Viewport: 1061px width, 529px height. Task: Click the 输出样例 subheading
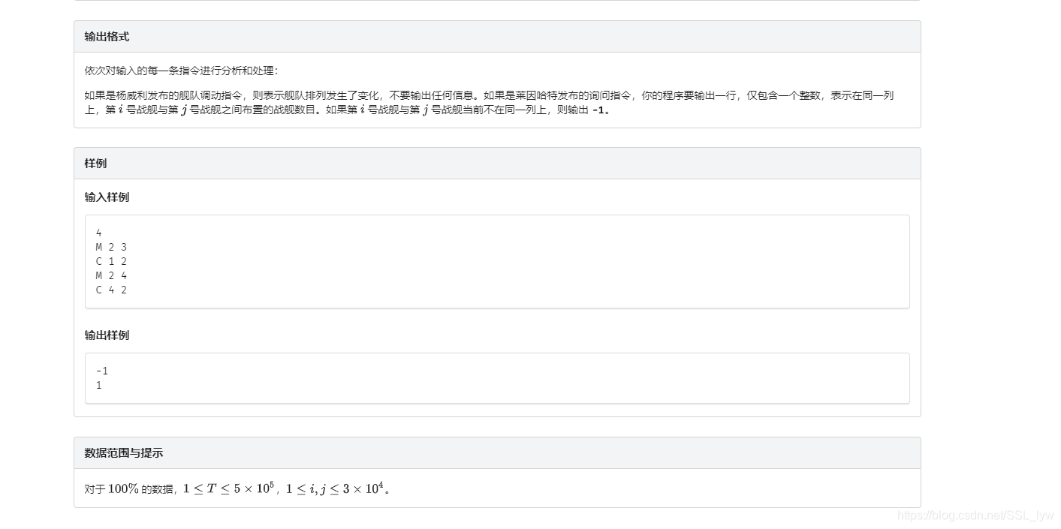point(107,335)
